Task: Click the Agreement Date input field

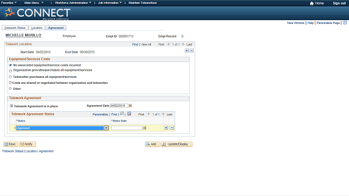Action: pos(119,106)
